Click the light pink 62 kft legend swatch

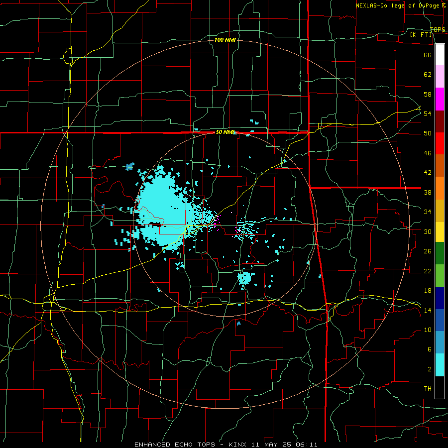[x=440, y=77]
